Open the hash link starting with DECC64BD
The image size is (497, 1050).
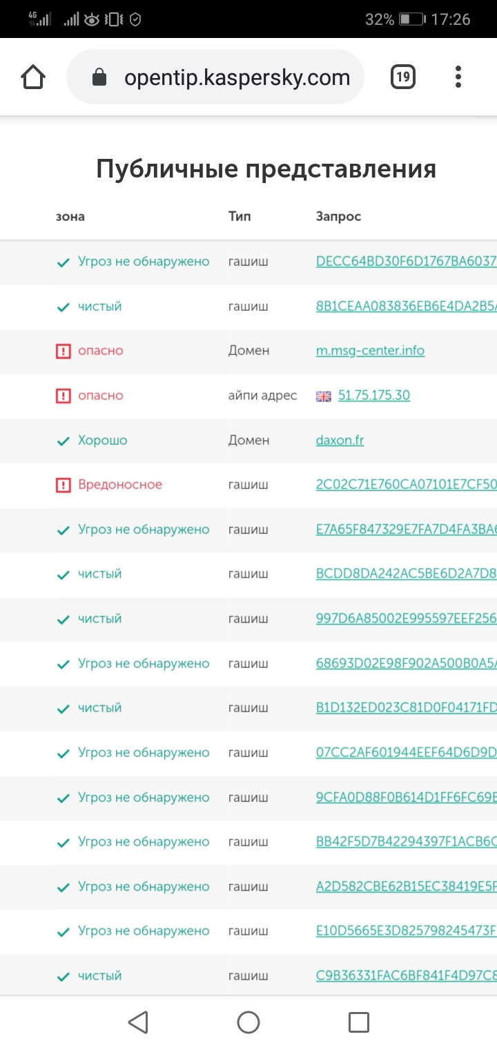pos(406,262)
